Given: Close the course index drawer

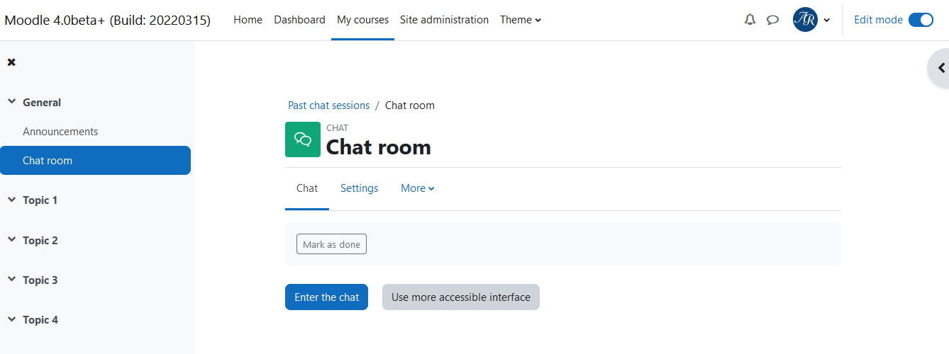Looking at the screenshot, I should (11, 62).
